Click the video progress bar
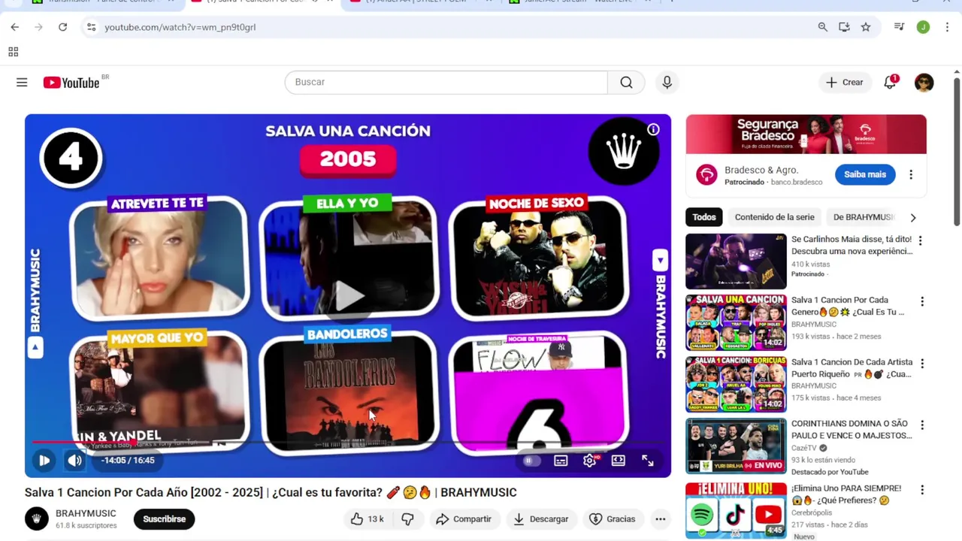The height and width of the screenshot is (541, 962). 347,442
